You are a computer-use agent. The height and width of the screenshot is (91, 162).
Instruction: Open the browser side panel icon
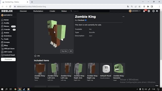click(x=152, y=7)
